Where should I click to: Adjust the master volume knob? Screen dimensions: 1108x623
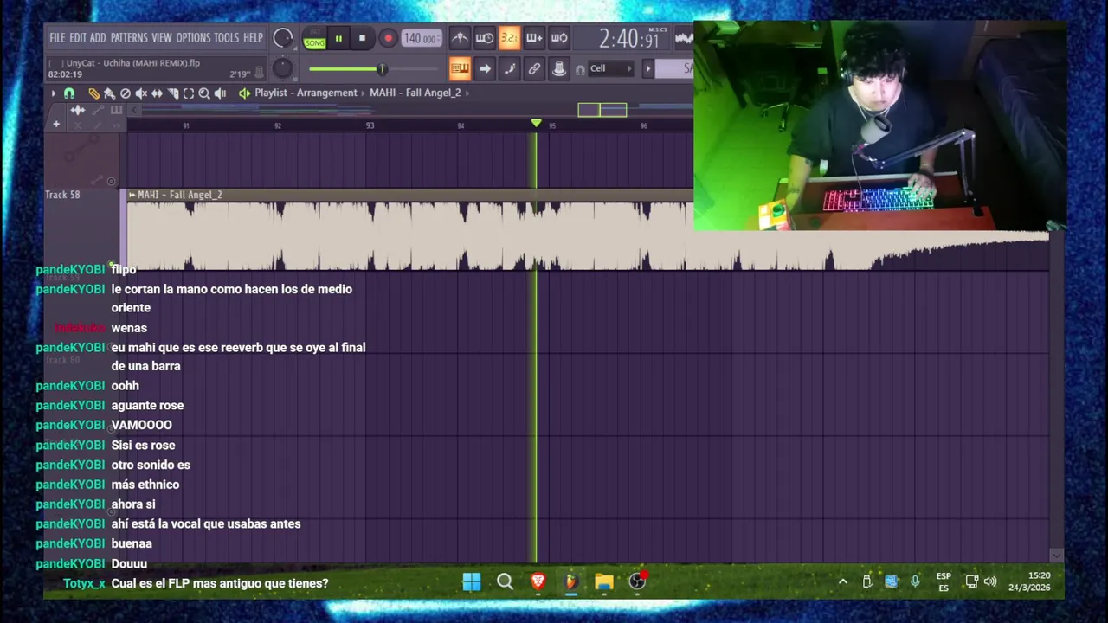click(282, 38)
